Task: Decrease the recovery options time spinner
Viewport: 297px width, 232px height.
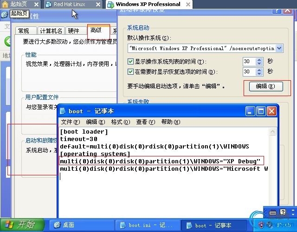Action: tap(259, 74)
